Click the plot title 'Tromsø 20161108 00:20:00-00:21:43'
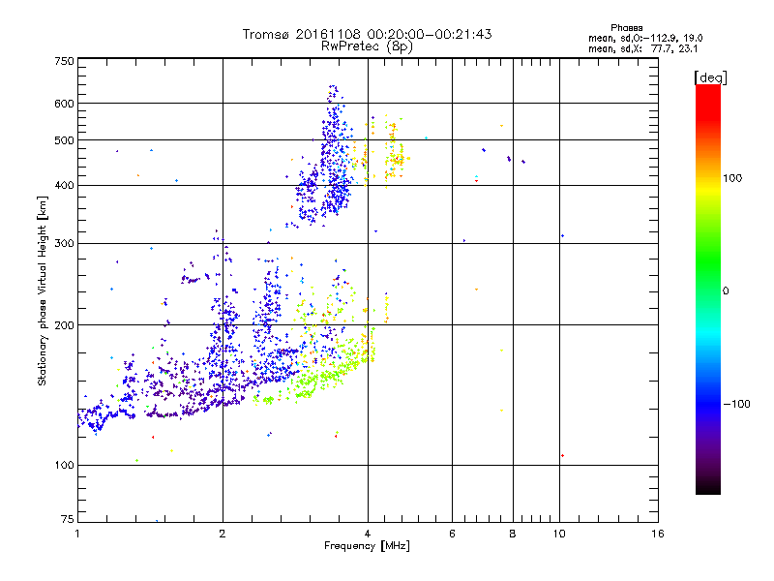Viewport: 774px width, 581px height. click(367, 34)
